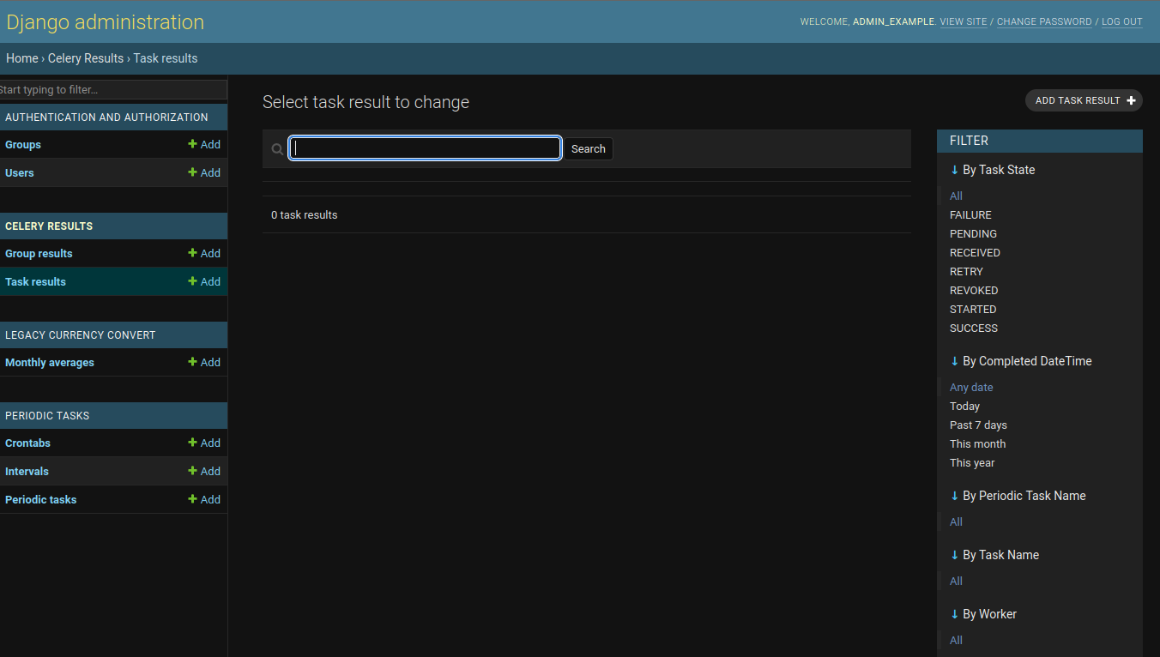Collapse the By Task State filter
The height and width of the screenshot is (657, 1160).
point(955,170)
